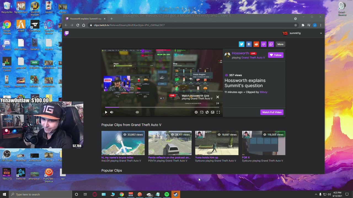Copy the embed code for clip
The height and width of the screenshot is (198, 353).
click(264, 44)
